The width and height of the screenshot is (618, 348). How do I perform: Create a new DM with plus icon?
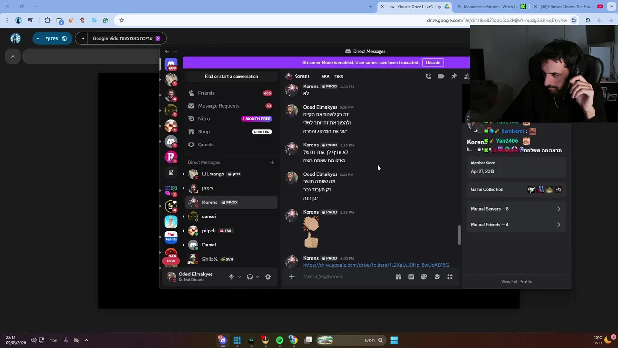[x=272, y=162]
